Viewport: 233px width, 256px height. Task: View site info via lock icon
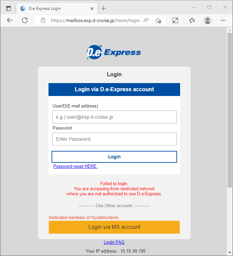[43, 20]
